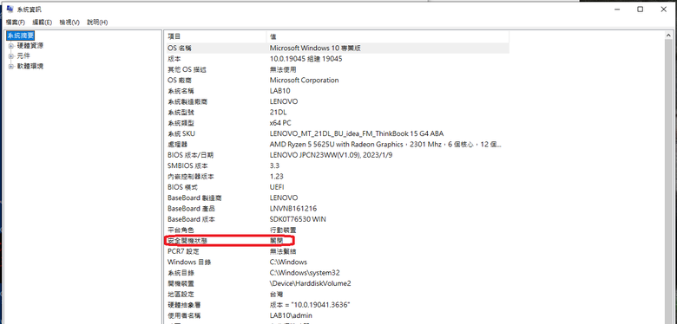The height and width of the screenshot is (324, 677).
Task: Select the 地區設定 item
Action: pyautogui.click(x=181, y=295)
